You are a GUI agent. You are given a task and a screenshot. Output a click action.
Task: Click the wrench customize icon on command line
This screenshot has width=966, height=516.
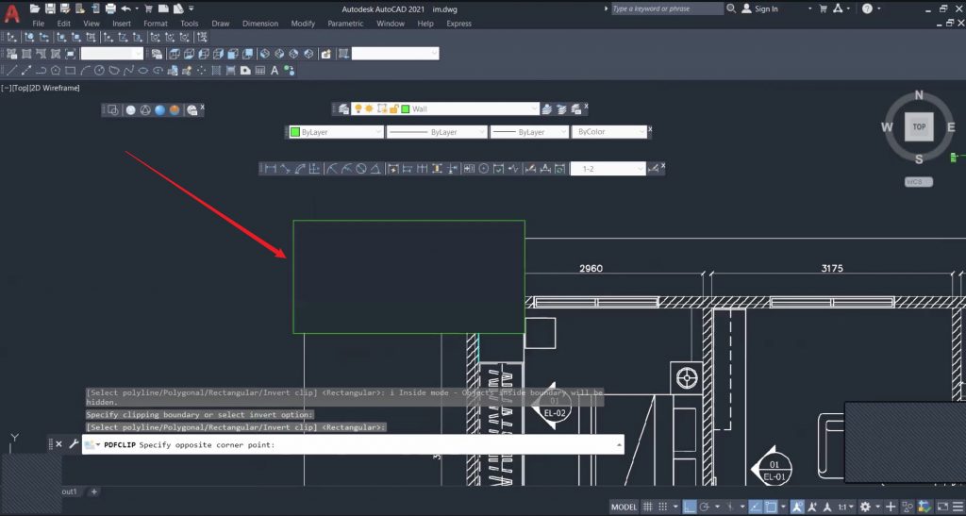74,444
